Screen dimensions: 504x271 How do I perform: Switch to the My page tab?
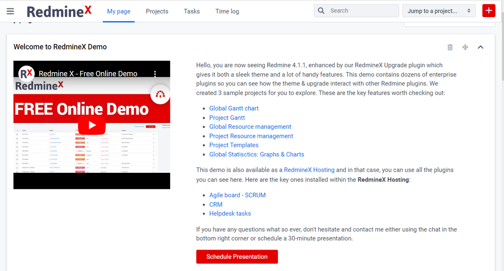(119, 11)
